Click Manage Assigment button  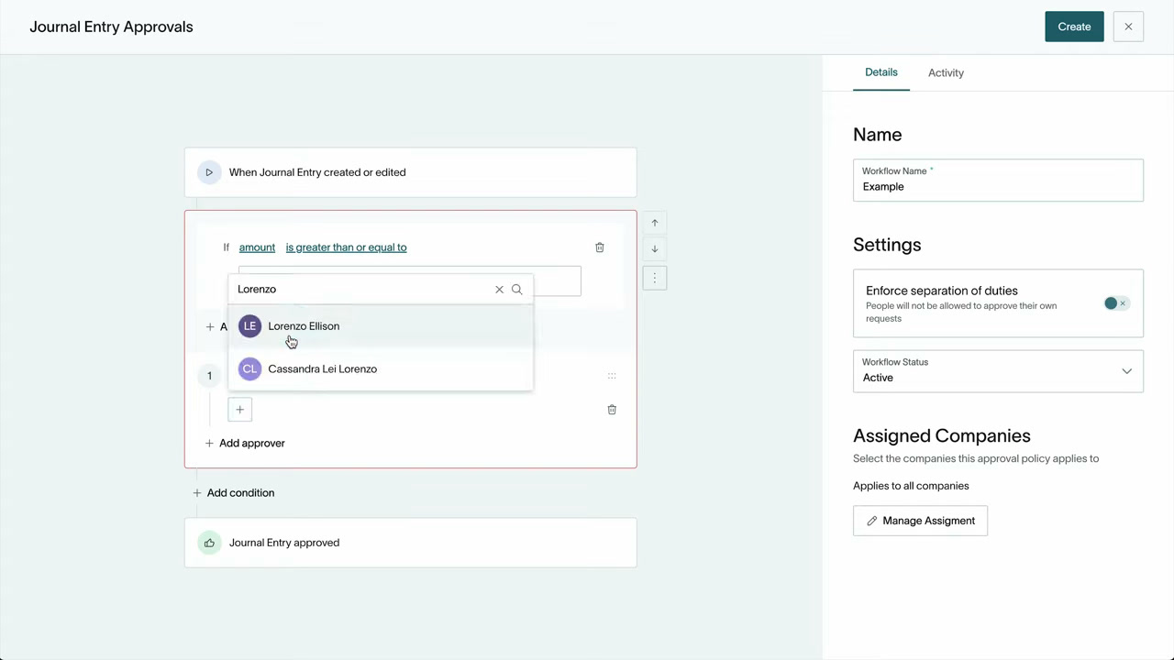click(x=920, y=521)
